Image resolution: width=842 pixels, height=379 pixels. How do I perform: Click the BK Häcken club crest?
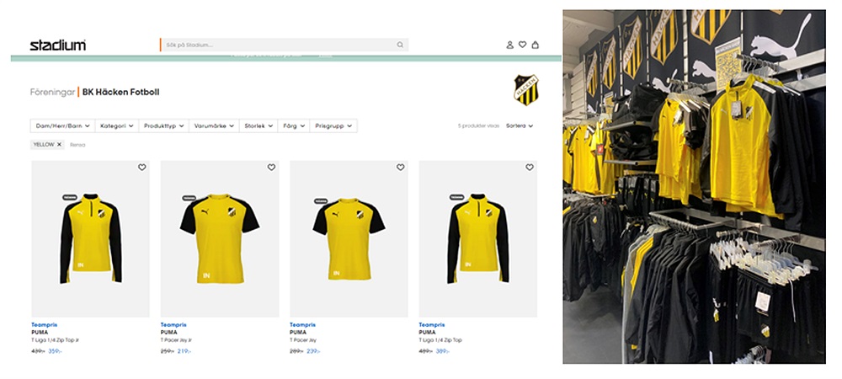coord(526,90)
